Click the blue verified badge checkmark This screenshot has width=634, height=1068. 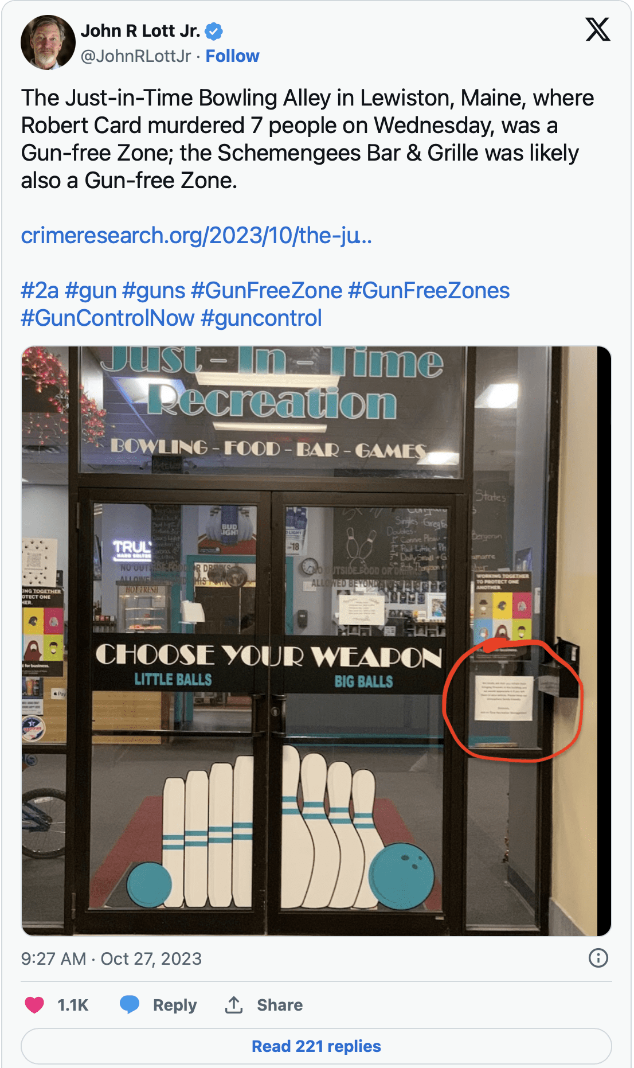tap(214, 31)
